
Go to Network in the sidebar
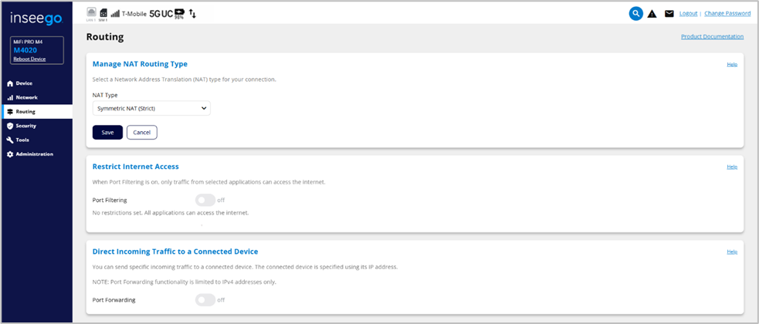pyautogui.click(x=26, y=97)
